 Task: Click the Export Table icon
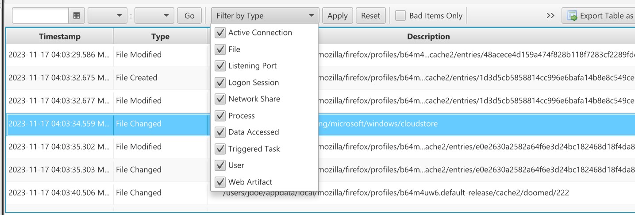(572, 16)
